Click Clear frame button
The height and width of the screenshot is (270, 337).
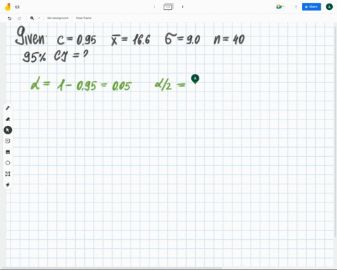84,18
